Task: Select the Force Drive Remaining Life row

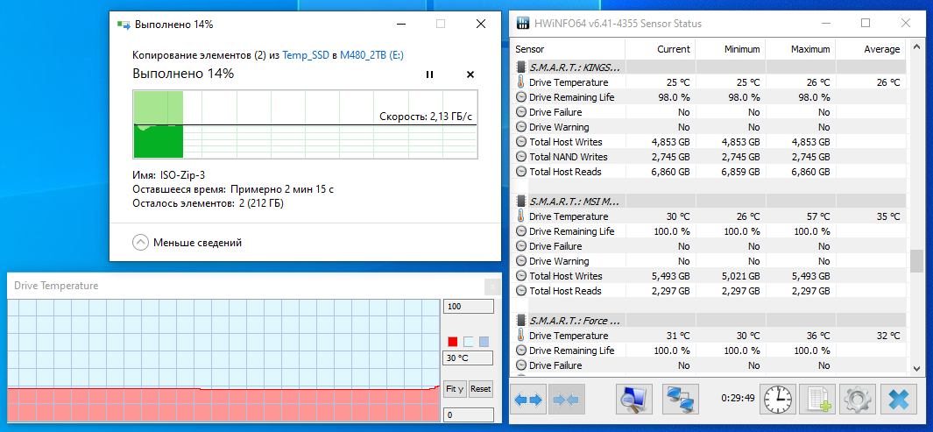Action: click(x=709, y=351)
